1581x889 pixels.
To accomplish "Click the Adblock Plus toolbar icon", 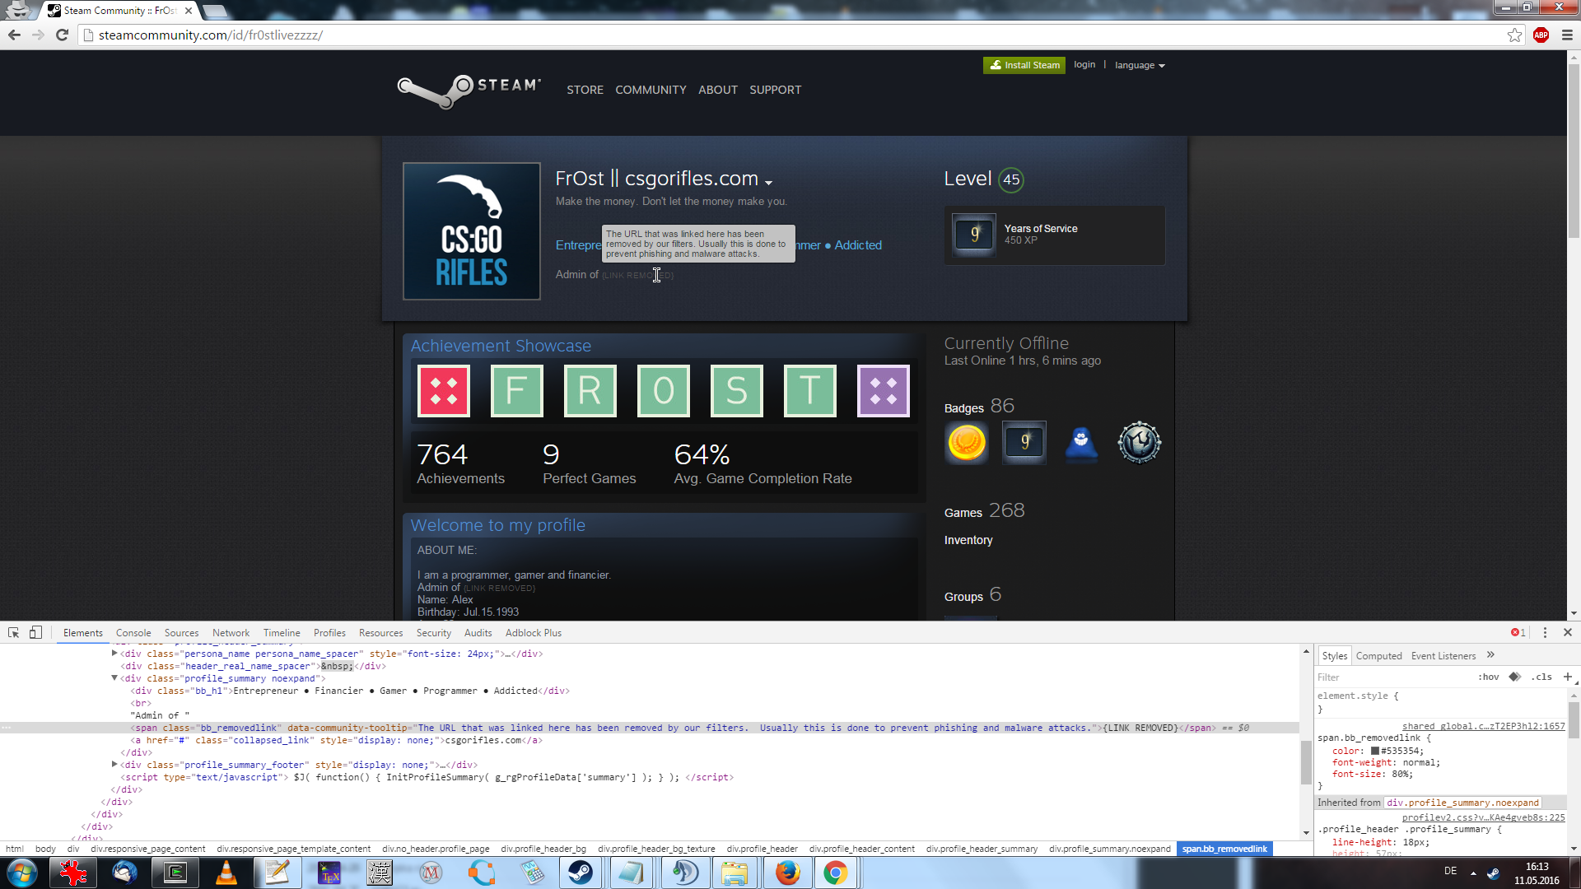I will click(x=1541, y=35).
